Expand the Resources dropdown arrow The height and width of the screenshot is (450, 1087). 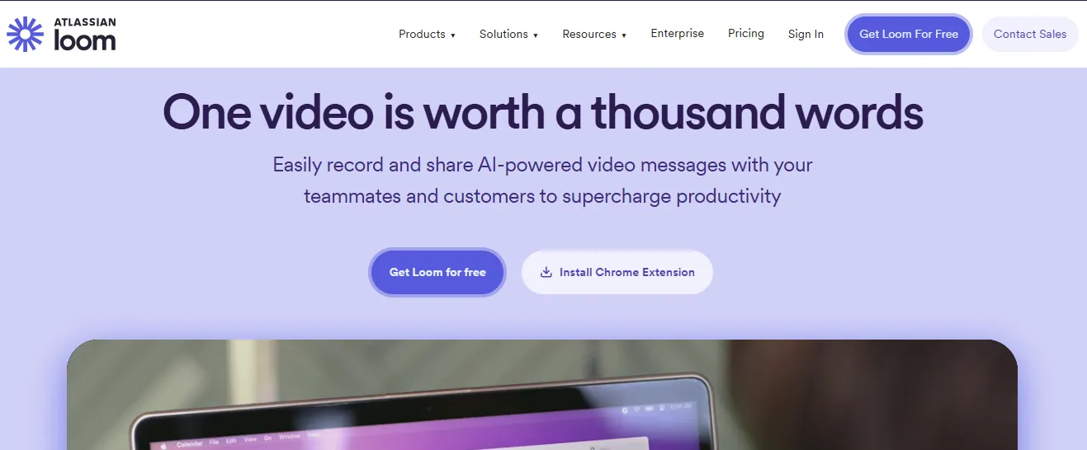[x=624, y=35]
